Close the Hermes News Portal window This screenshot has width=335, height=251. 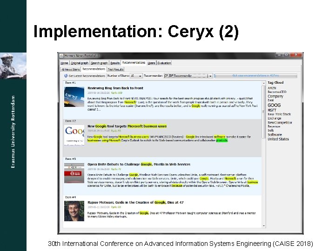pyautogui.click(x=296, y=55)
